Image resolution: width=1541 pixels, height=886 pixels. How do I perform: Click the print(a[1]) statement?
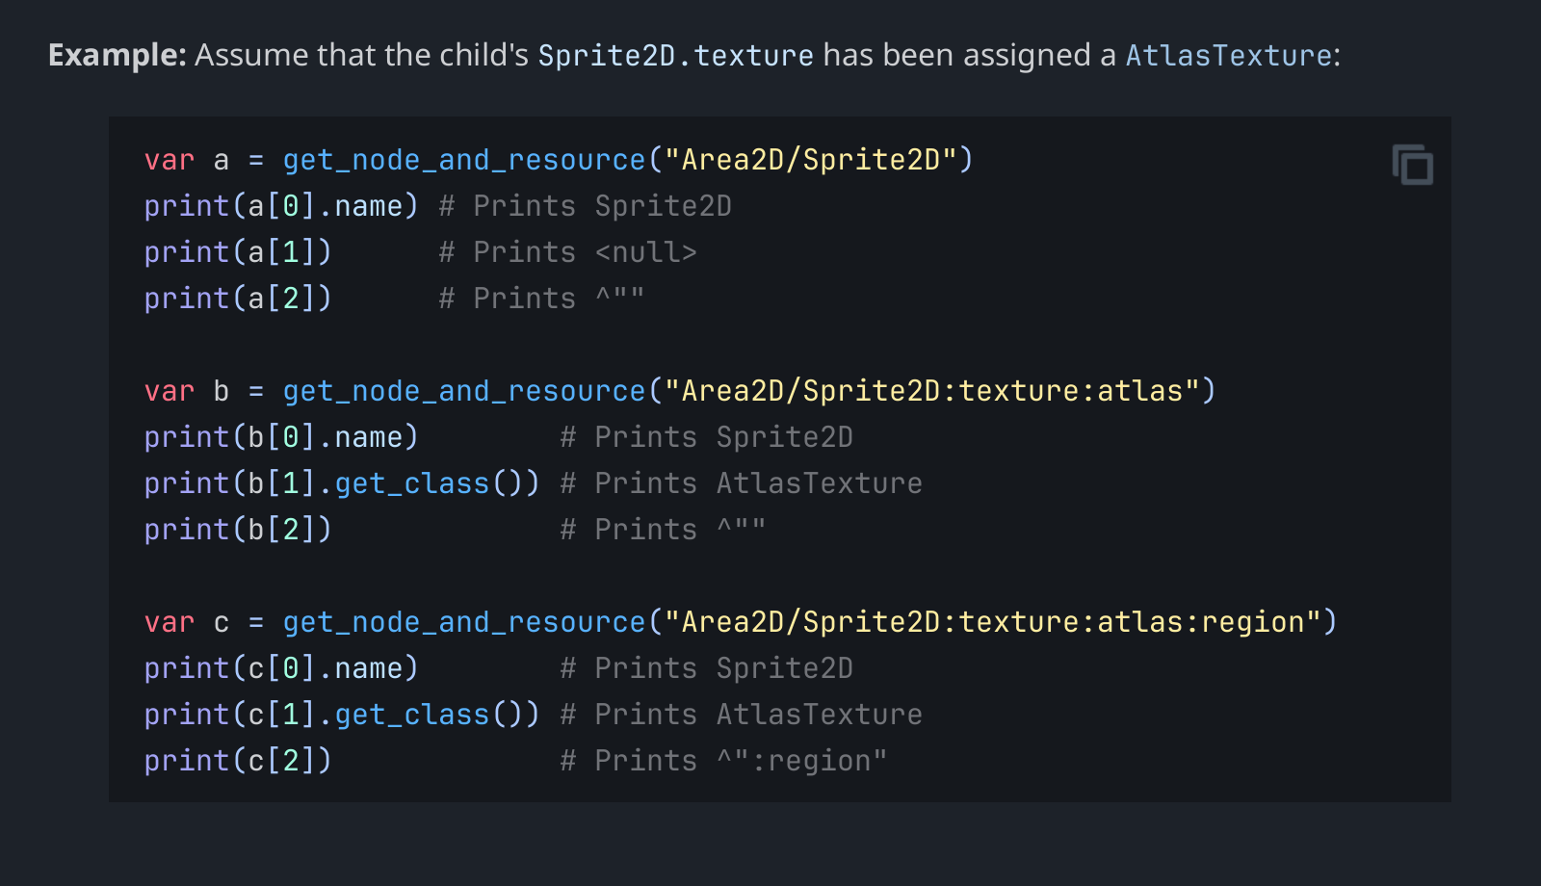(237, 252)
